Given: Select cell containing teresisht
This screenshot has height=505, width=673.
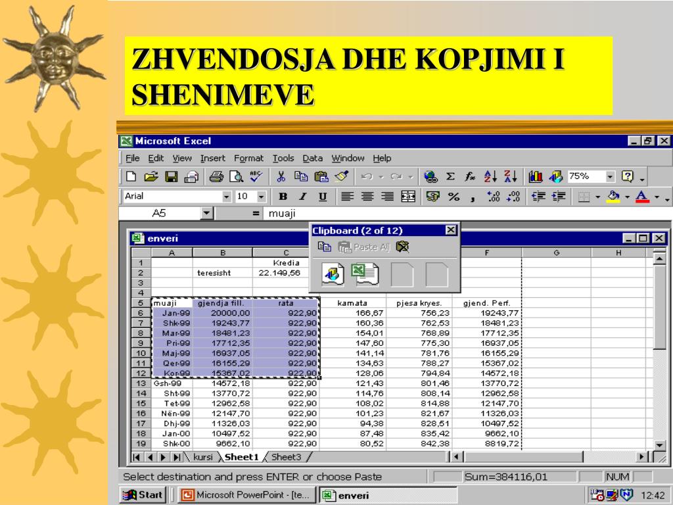Looking at the screenshot, I should [x=222, y=273].
